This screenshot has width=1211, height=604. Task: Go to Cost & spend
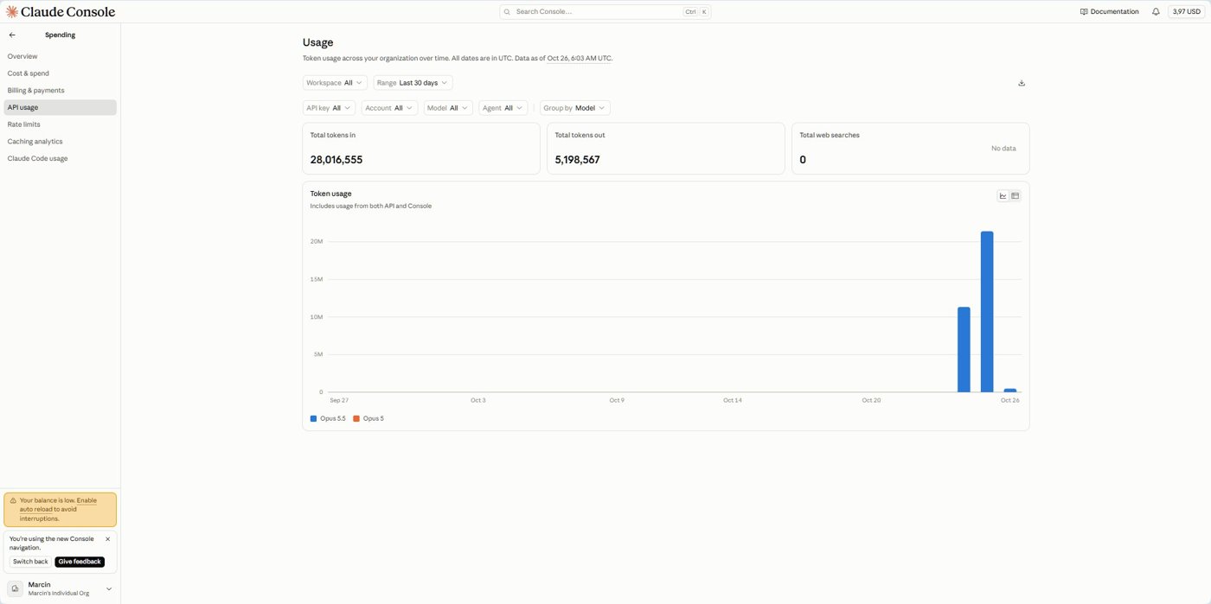pos(60,73)
